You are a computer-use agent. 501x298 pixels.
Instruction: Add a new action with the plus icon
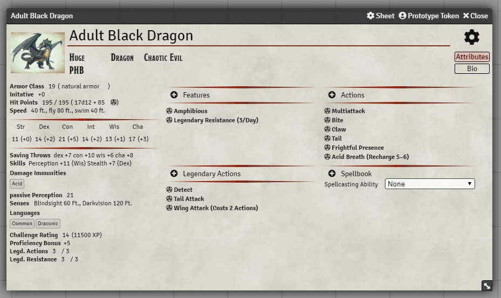coord(331,95)
